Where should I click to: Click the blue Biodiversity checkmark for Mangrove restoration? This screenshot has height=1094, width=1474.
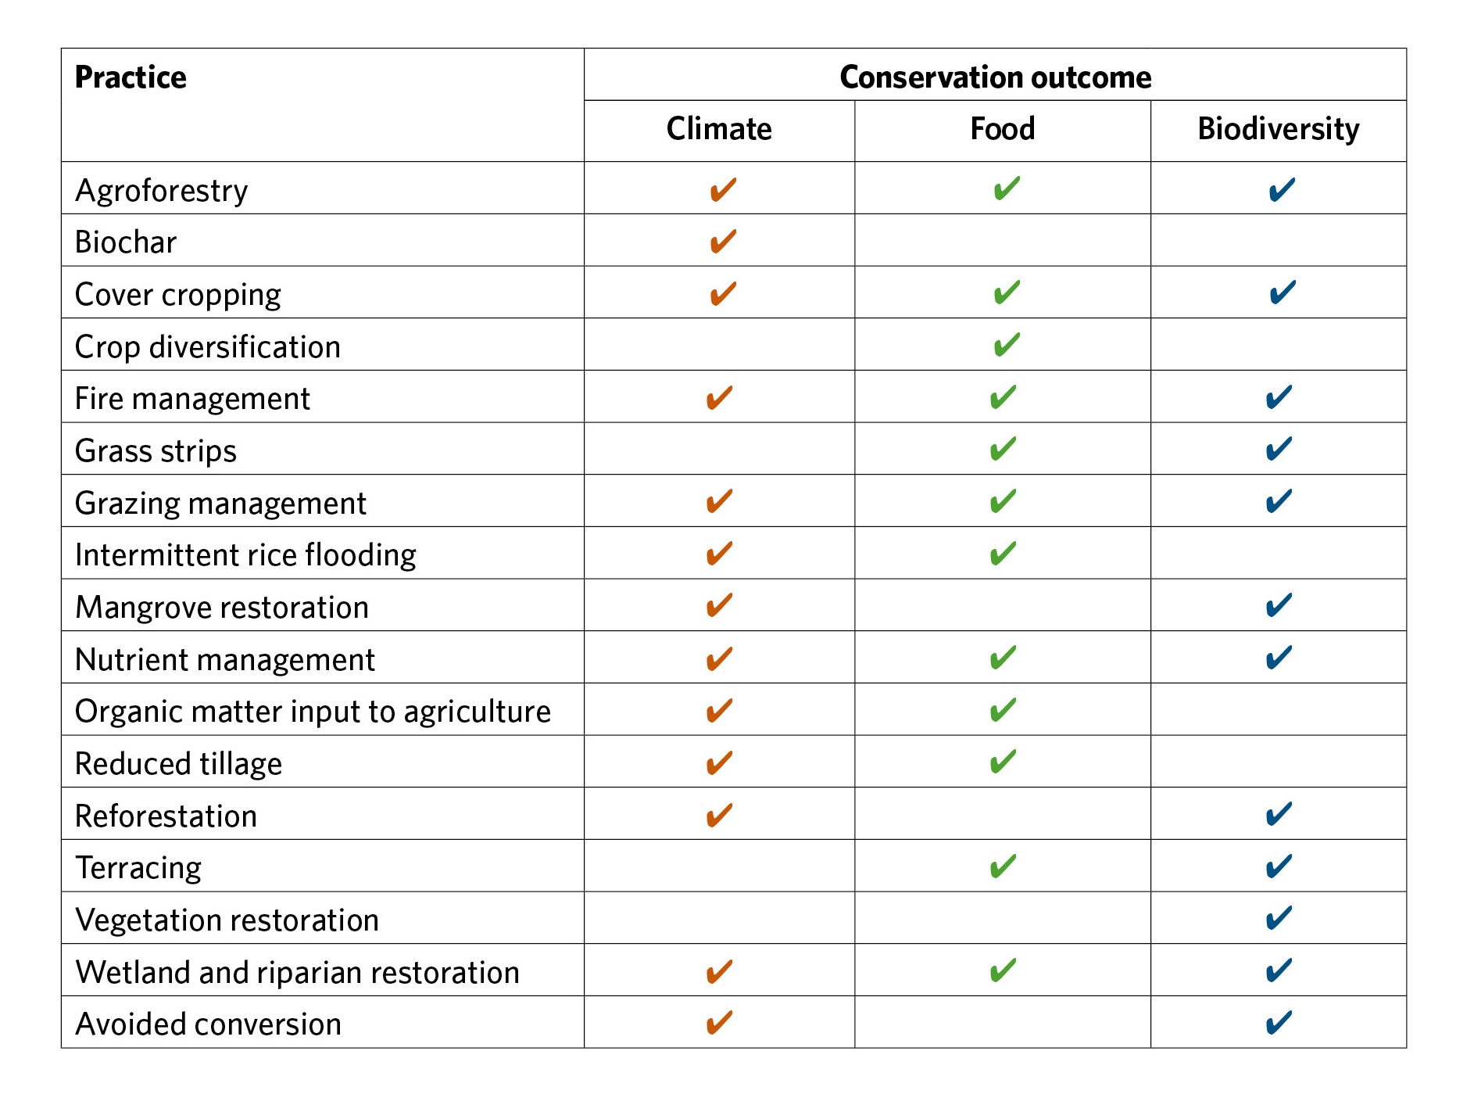1279,605
